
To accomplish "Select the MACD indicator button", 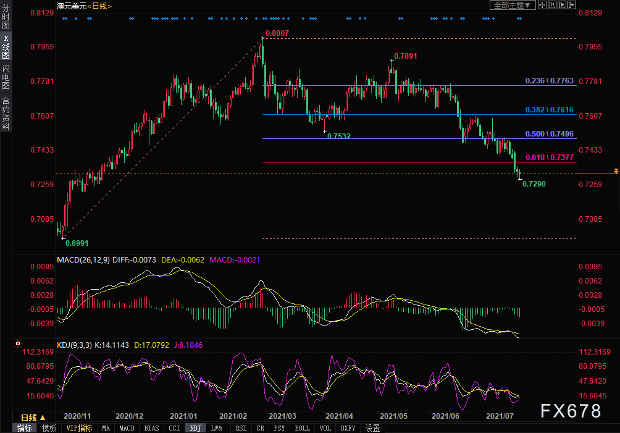I will [127, 428].
